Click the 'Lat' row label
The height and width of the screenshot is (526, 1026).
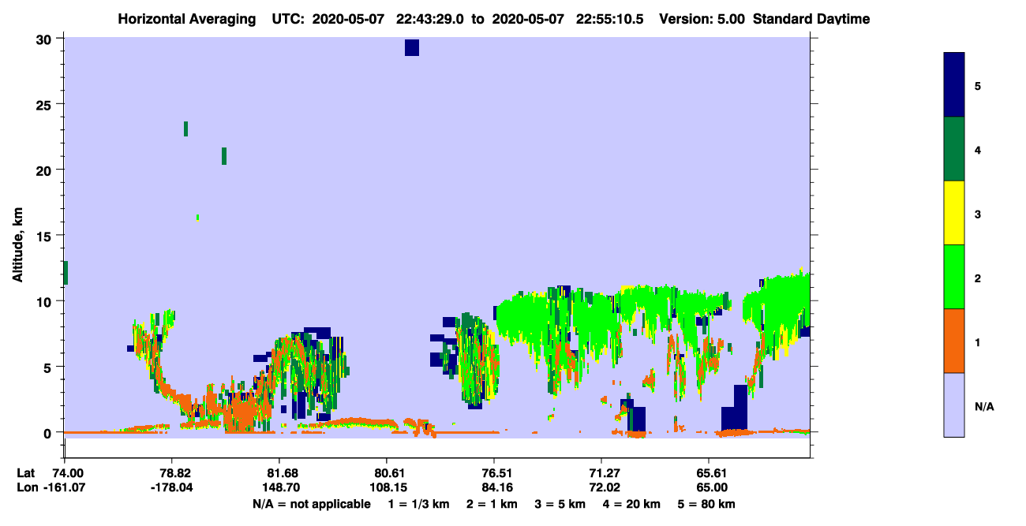[25, 473]
